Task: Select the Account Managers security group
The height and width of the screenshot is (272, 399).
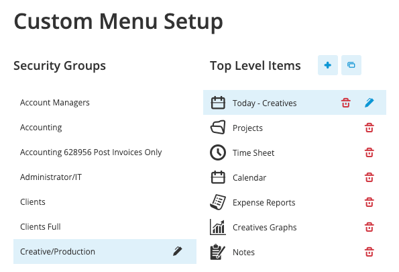Action: (x=105, y=103)
